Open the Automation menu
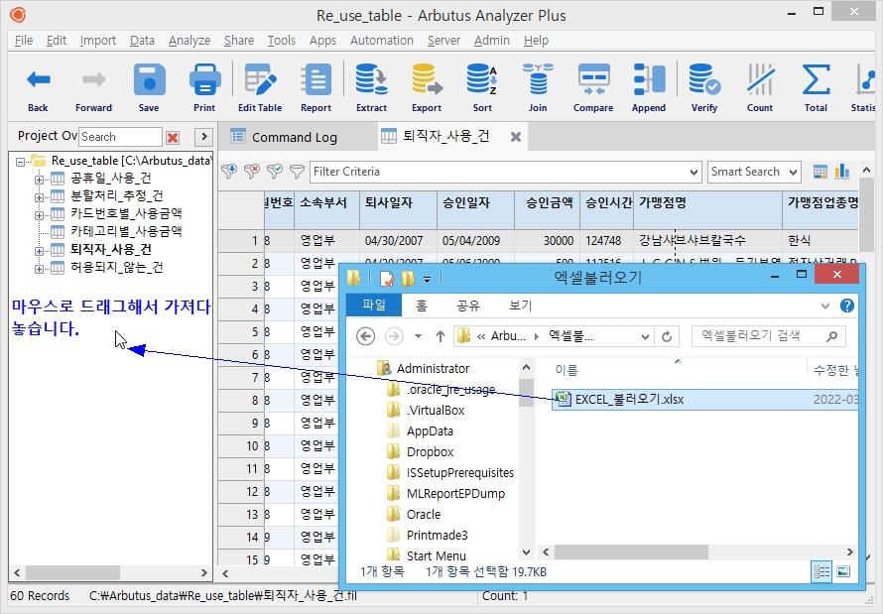 tap(382, 41)
